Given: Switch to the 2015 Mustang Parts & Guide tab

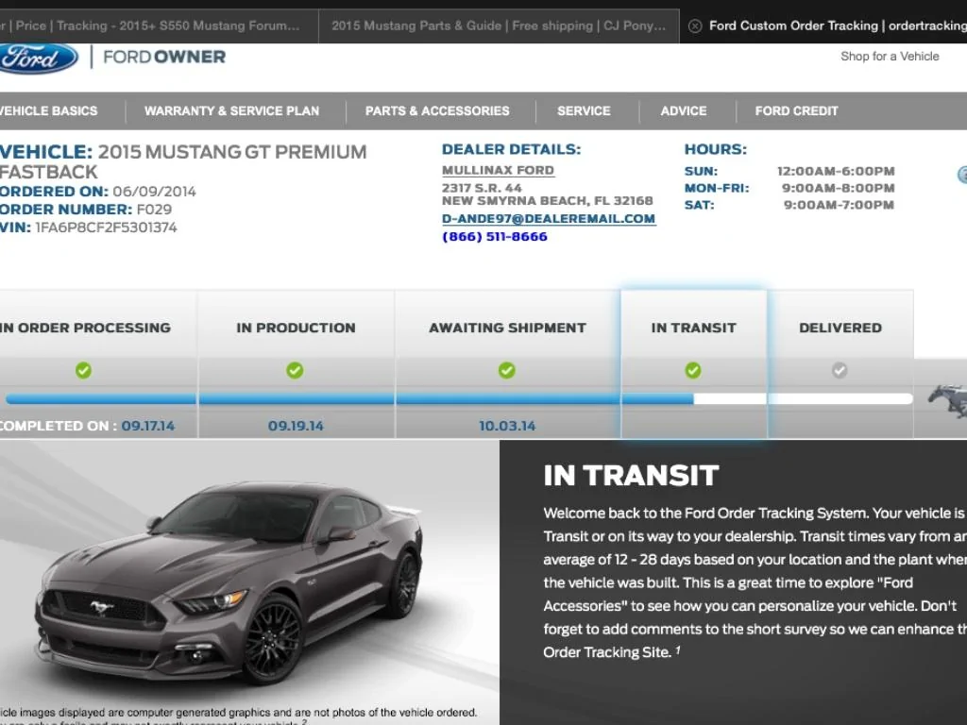Looking at the screenshot, I should coord(499,25).
